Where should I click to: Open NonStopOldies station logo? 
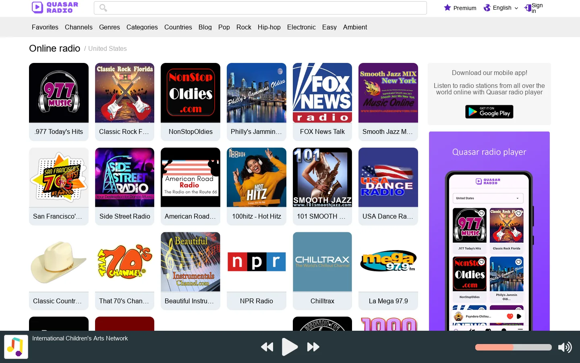click(x=191, y=93)
